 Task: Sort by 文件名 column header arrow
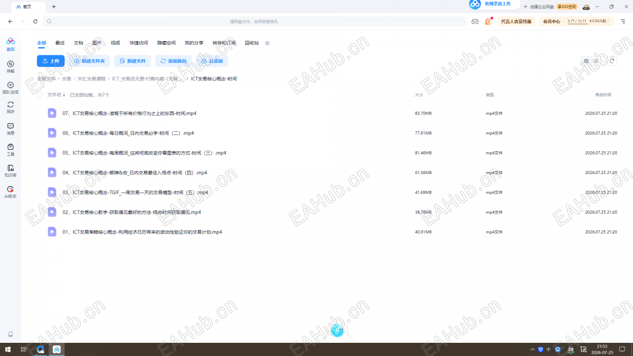[x=64, y=95]
